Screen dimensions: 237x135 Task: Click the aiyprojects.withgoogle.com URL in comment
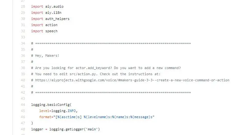[x=132, y=80]
